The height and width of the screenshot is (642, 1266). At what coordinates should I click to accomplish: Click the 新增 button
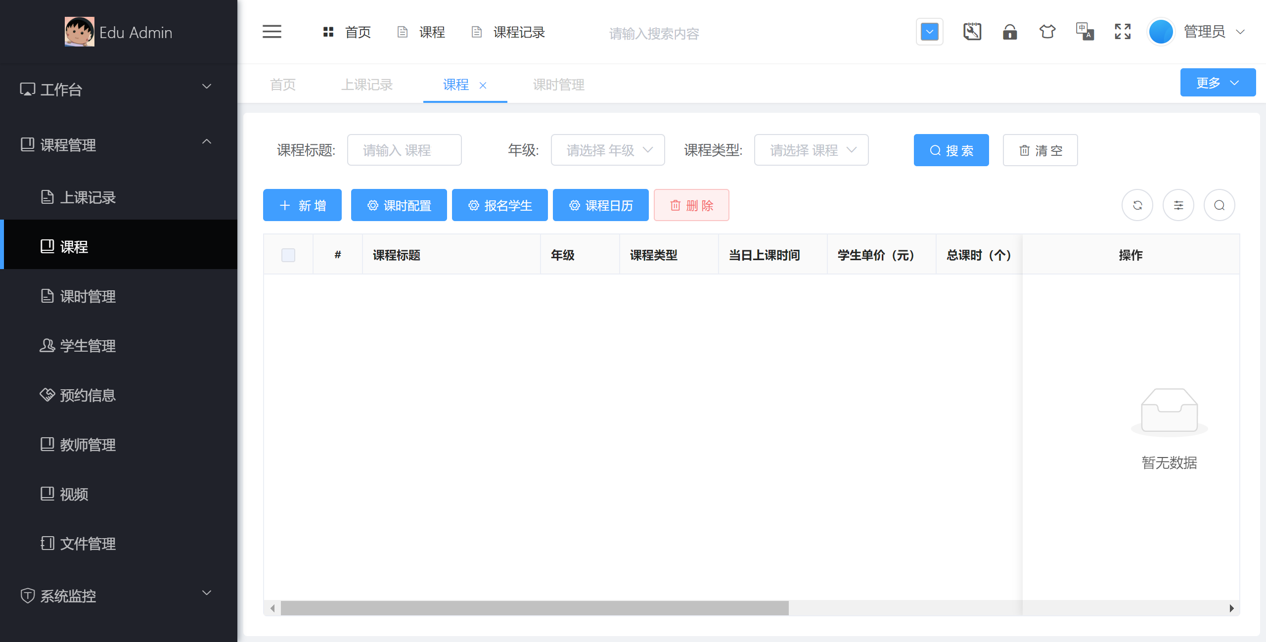click(302, 205)
